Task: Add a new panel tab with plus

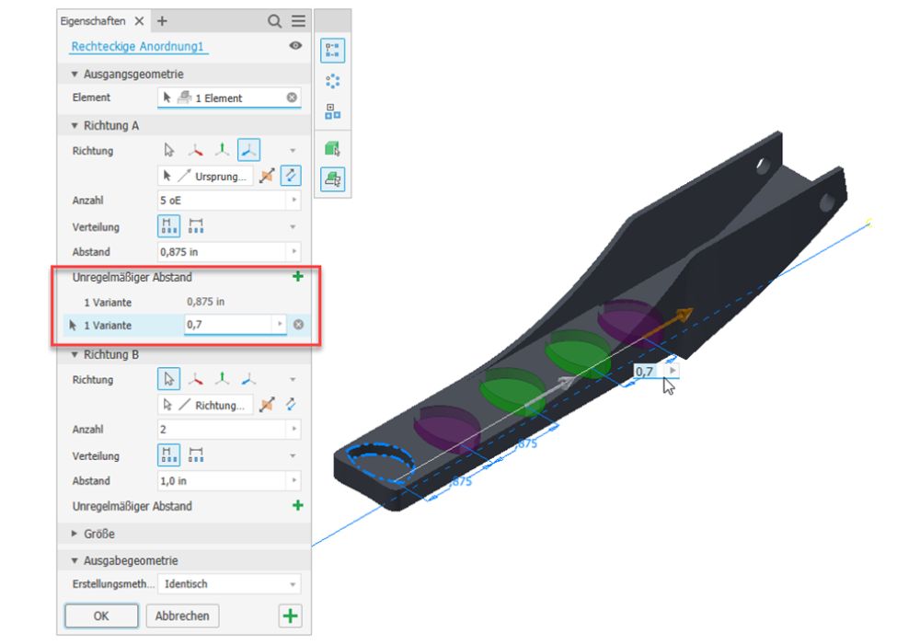Action: pyautogui.click(x=162, y=21)
